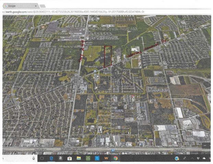Screen dimensions: 213x164
Task: Open File Explorer from the taskbar
Action: [79, 158]
